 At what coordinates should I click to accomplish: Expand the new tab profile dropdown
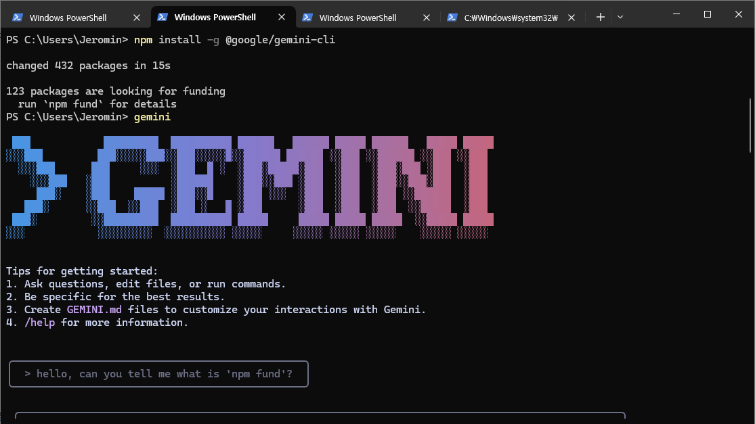(620, 18)
